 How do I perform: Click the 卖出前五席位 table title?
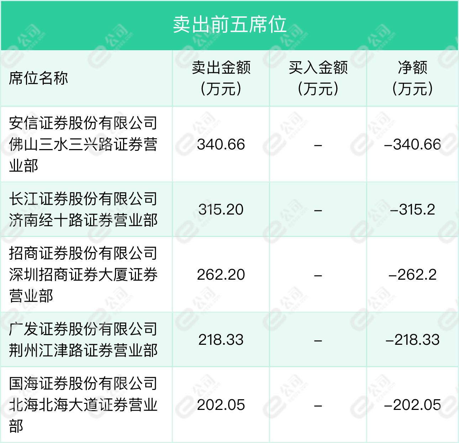229,25
